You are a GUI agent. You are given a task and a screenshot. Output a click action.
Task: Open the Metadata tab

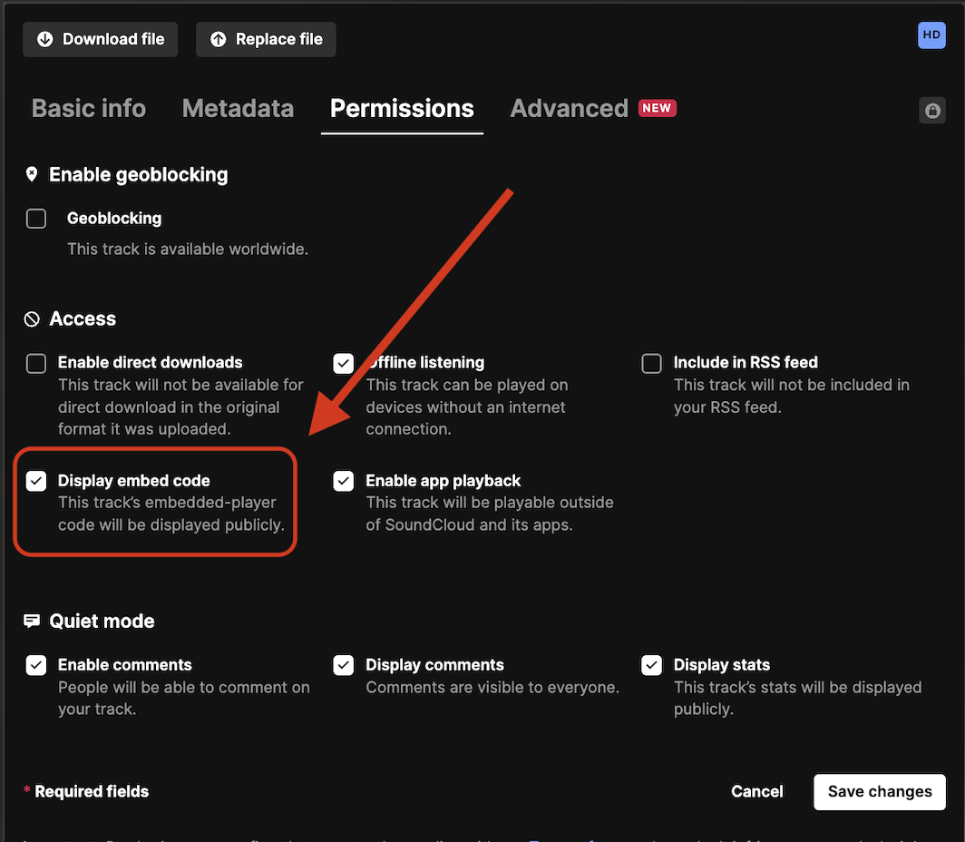click(x=238, y=109)
